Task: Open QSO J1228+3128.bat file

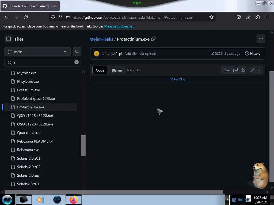Action: pos(35,116)
